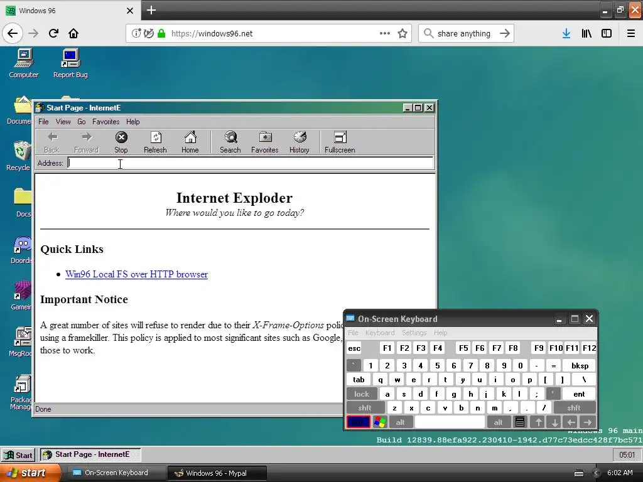The width and height of the screenshot is (643, 482).
Task: Switch InternetE to Fullscreen
Action: click(340, 142)
